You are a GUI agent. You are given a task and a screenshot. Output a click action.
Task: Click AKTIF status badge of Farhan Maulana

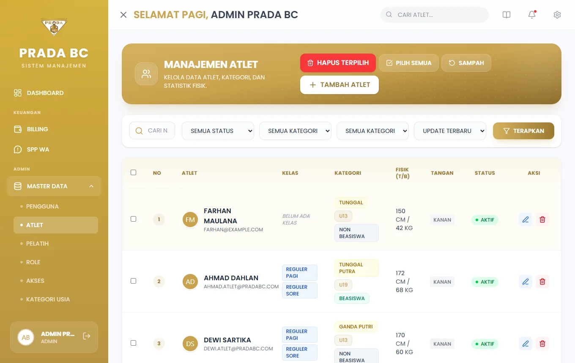485,220
